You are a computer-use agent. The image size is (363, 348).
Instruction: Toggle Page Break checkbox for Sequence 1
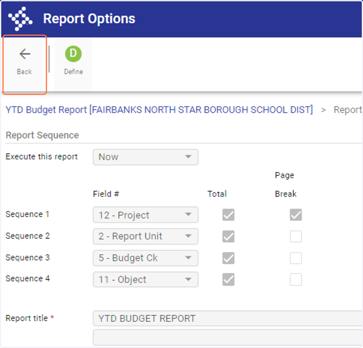click(x=296, y=215)
